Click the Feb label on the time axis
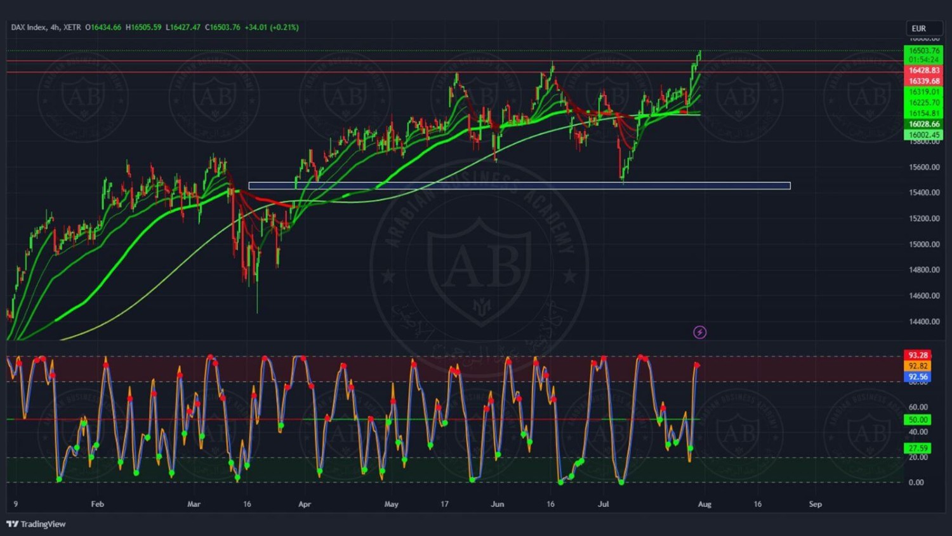Viewport: 952px width, 536px height. tap(97, 504)
